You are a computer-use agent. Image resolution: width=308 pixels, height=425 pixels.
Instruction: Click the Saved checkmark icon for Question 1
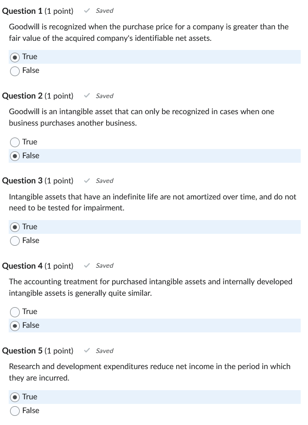click(87, 10)
